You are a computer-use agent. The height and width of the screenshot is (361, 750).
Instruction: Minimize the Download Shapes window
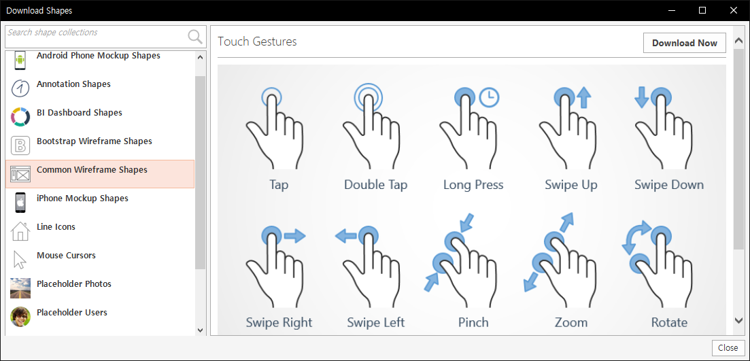pyautogui.click(x=671, y=10)
